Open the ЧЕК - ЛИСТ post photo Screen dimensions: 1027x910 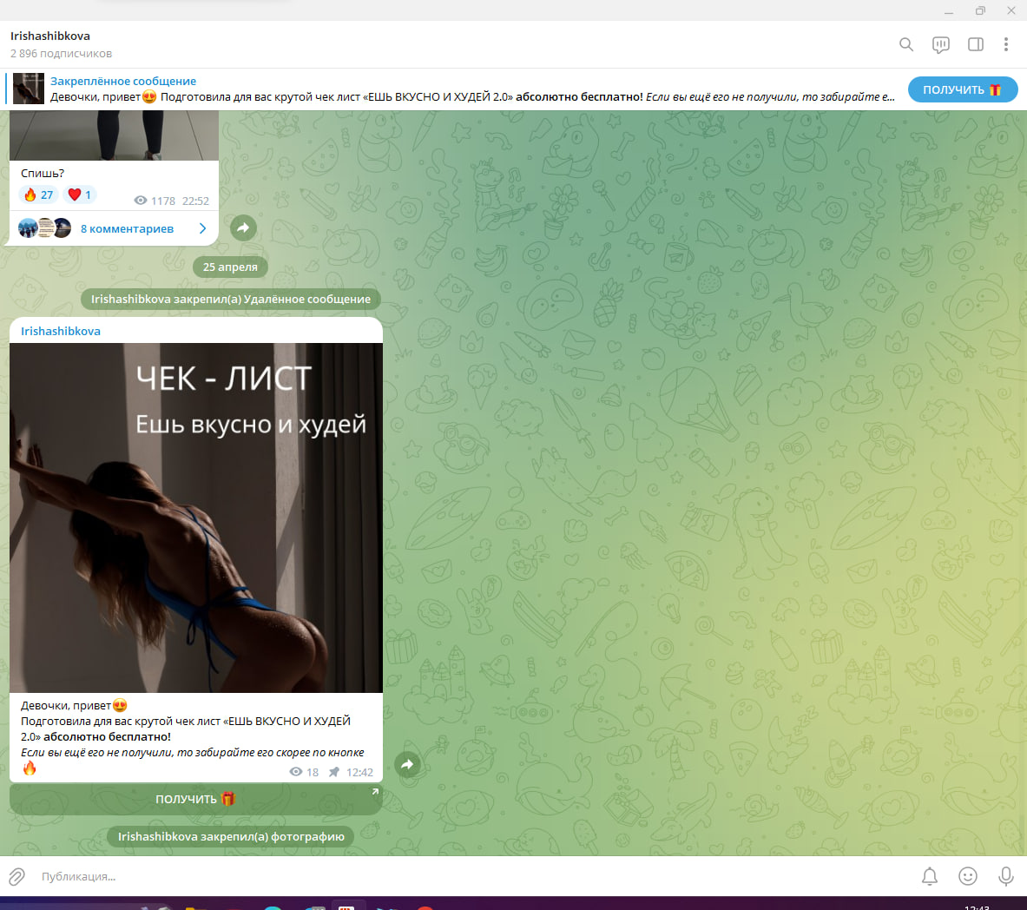pos(196,518)
